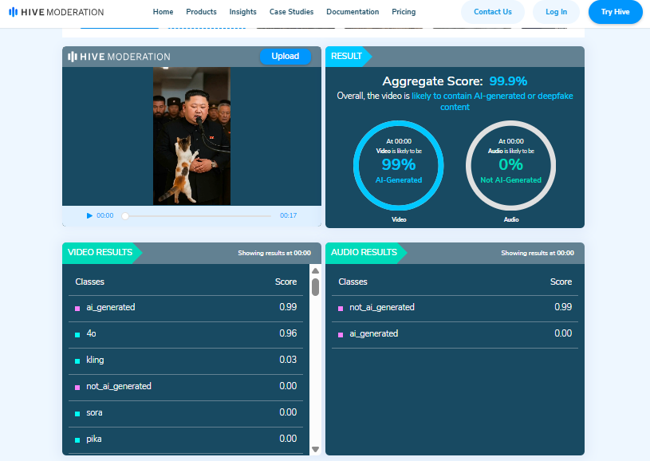The width and height of the screenshot is (650, 461).
Task: Click the Hive Moderation logo in header
Action: coord(57,12)
